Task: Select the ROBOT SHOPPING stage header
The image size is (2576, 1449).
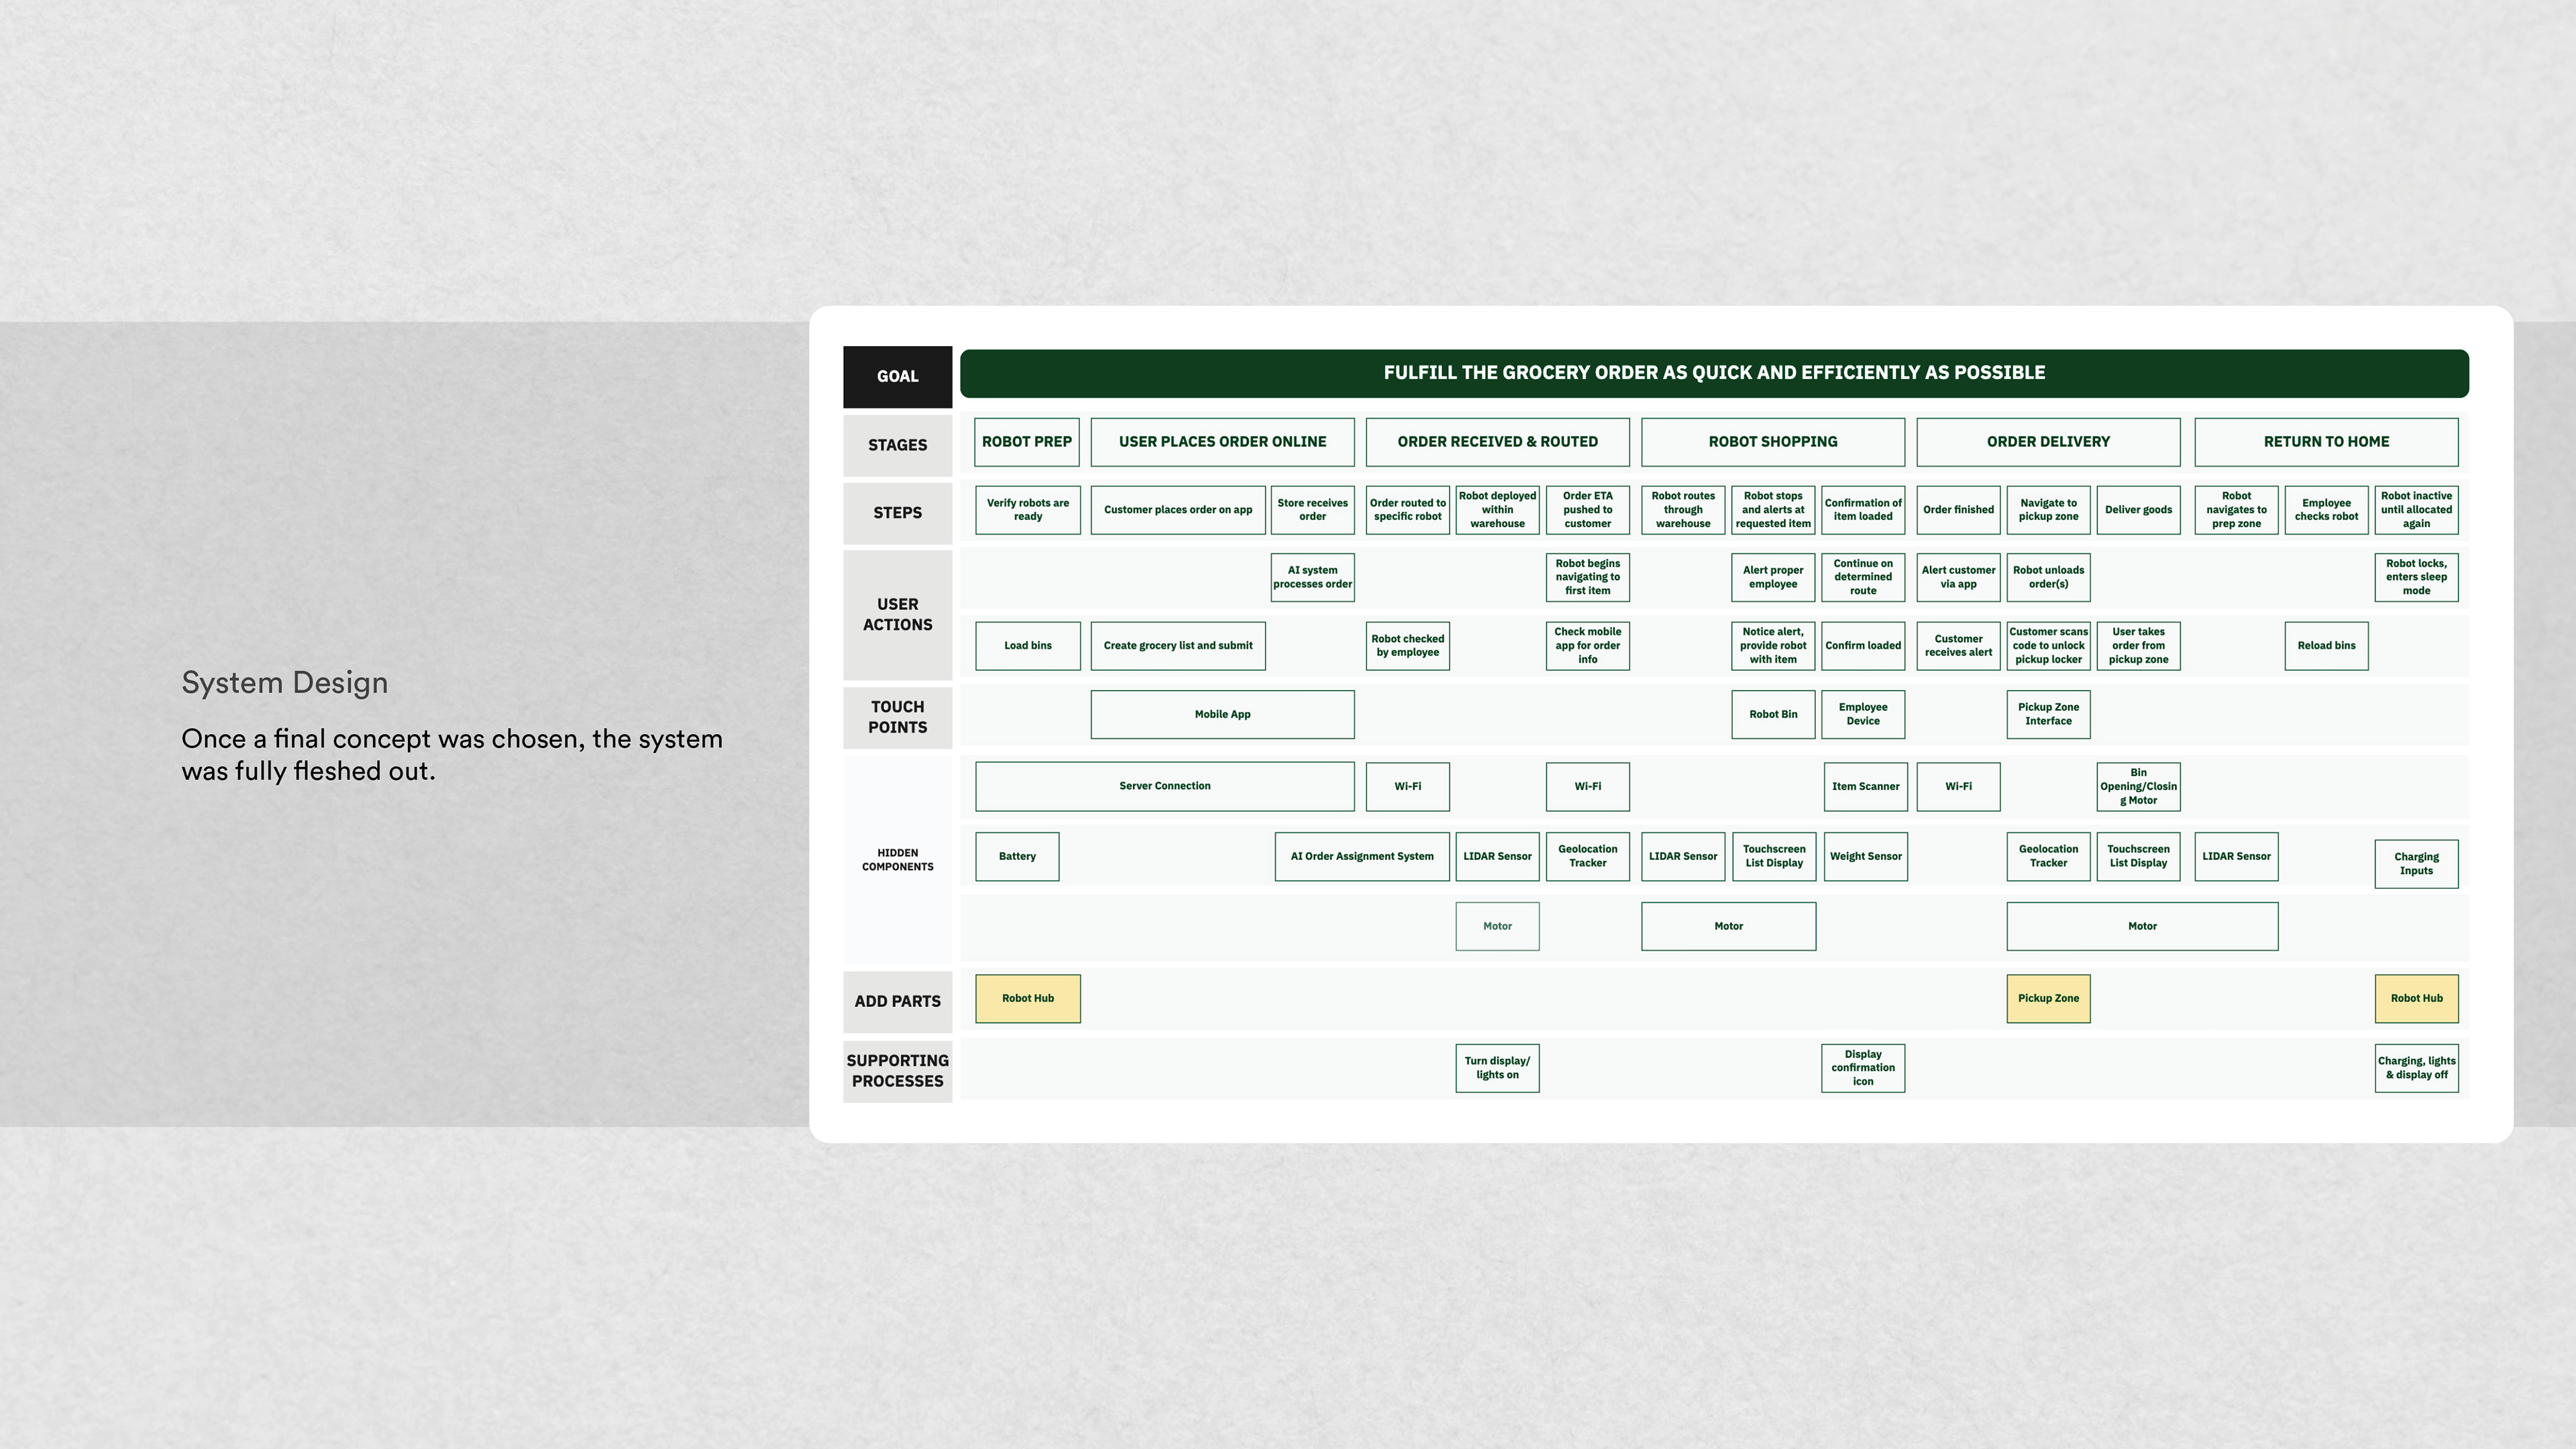Action: (x=1772, y=442)
